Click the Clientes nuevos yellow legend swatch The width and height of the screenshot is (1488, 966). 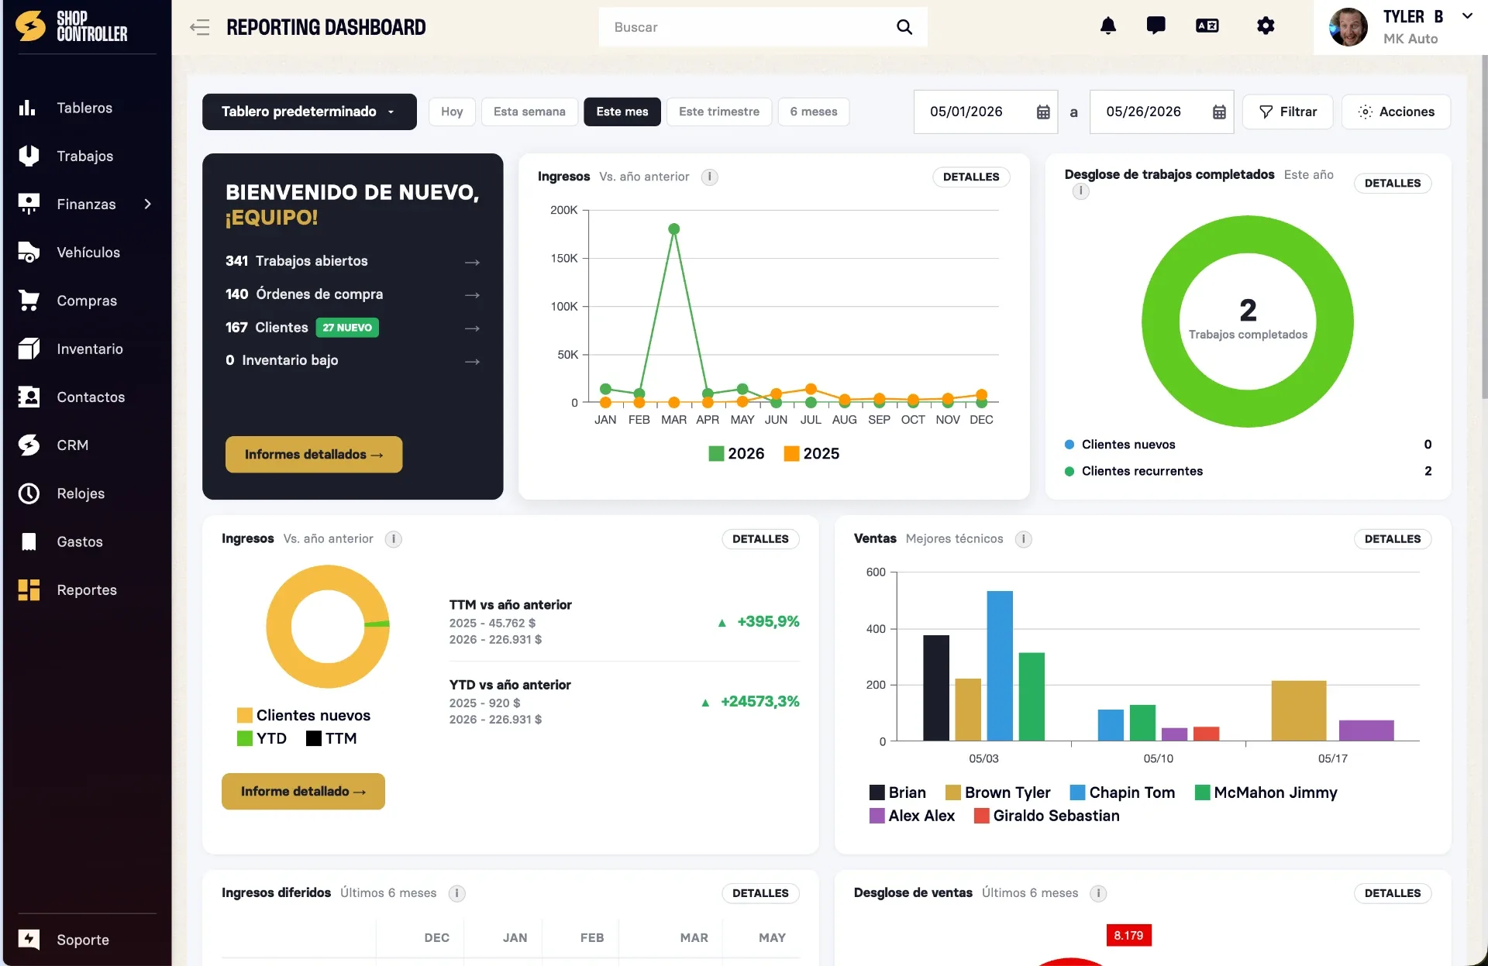pos(244,716)
